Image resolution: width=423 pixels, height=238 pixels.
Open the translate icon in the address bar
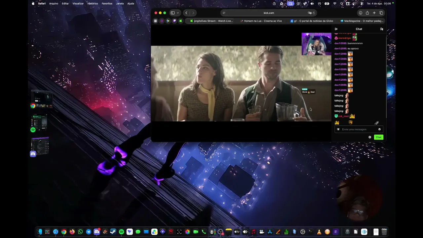[310, 13]
